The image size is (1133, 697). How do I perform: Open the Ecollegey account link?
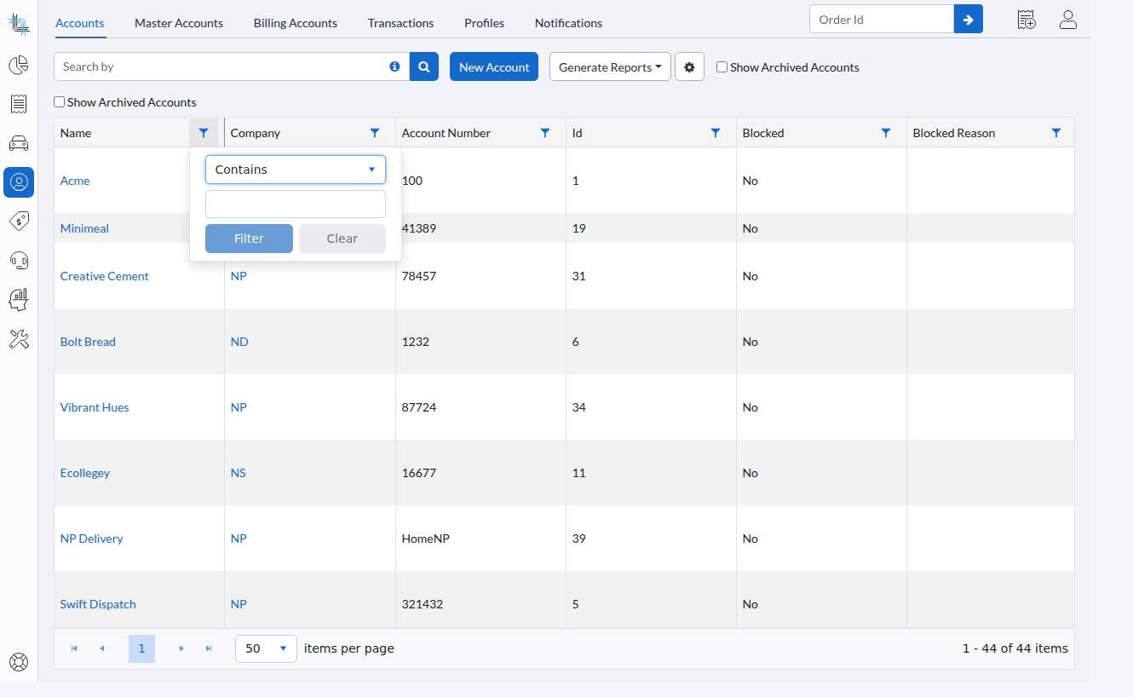tap(85, 473)
